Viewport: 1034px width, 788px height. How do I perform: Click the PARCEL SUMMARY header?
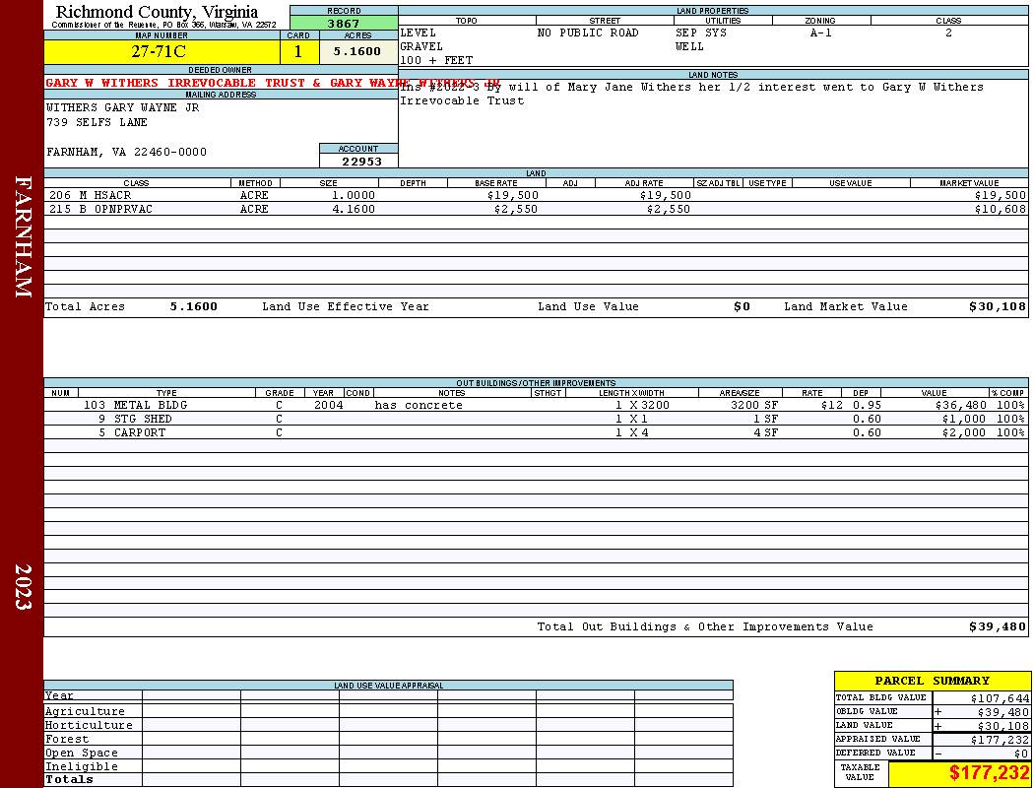coord(933,681)
